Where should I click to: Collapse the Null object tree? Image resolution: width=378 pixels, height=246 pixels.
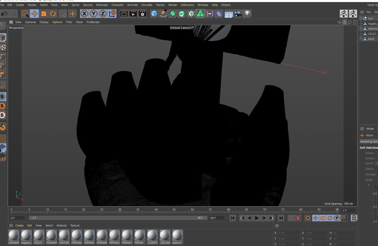point(361,18)
